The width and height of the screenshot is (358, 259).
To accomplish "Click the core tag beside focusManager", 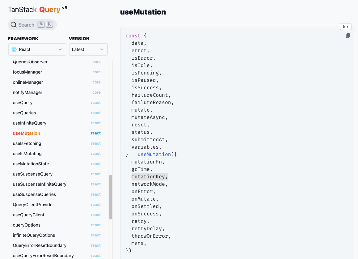I will [x=96, y=72].
